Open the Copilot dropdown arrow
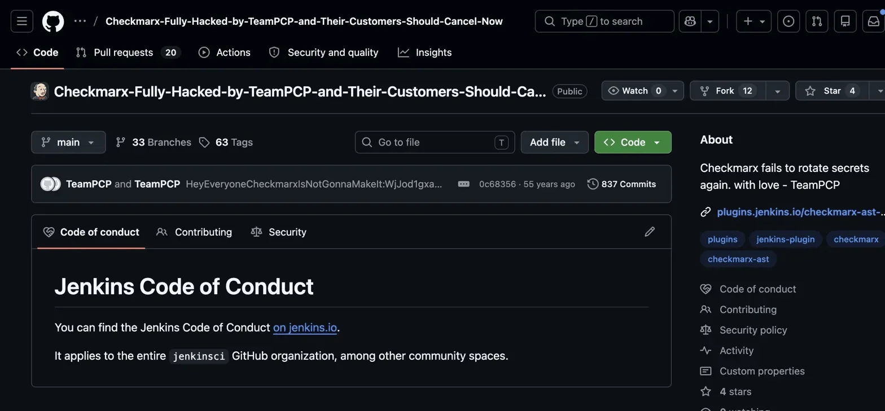 (x=710, y=21)
